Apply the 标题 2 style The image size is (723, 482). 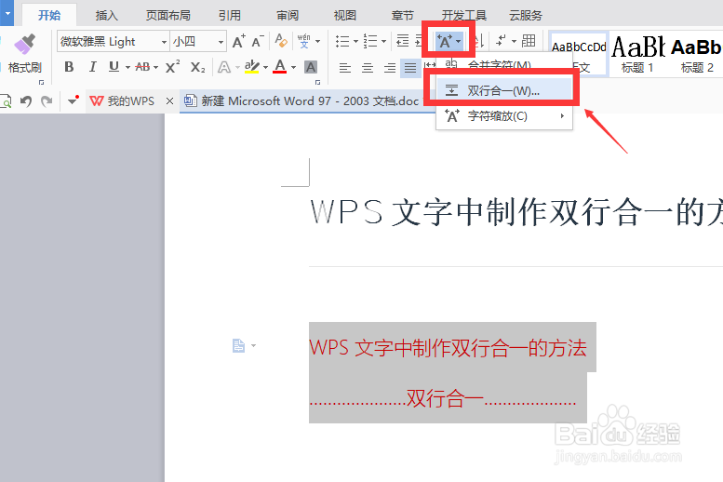point(696,54)
